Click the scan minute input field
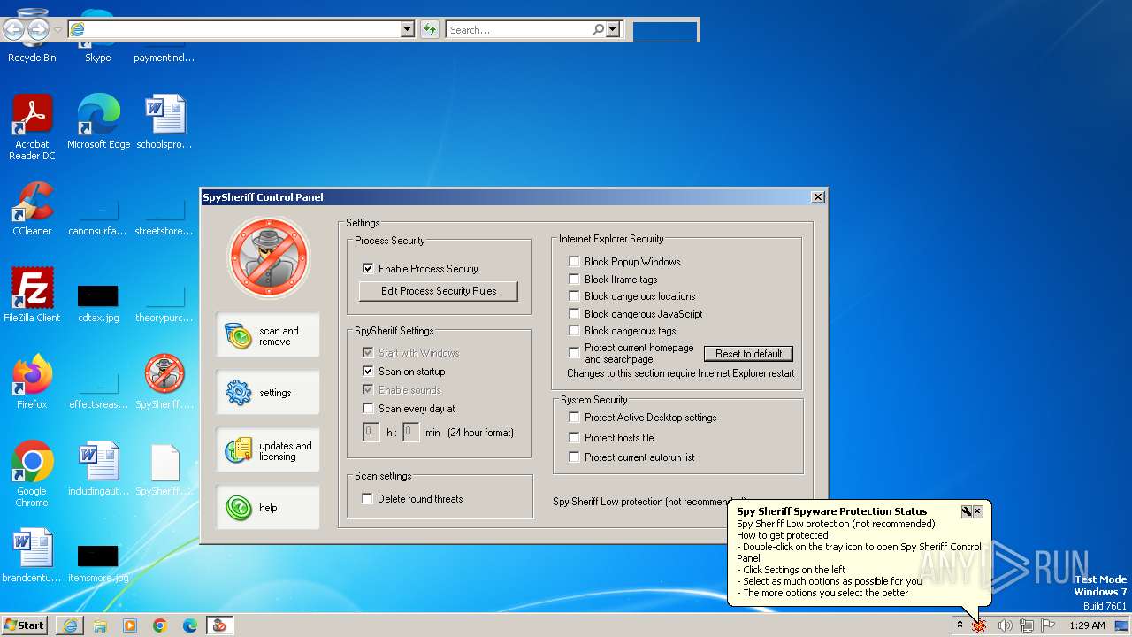The width and height of the screenshot is (1132, 637). tap(410, 433)
